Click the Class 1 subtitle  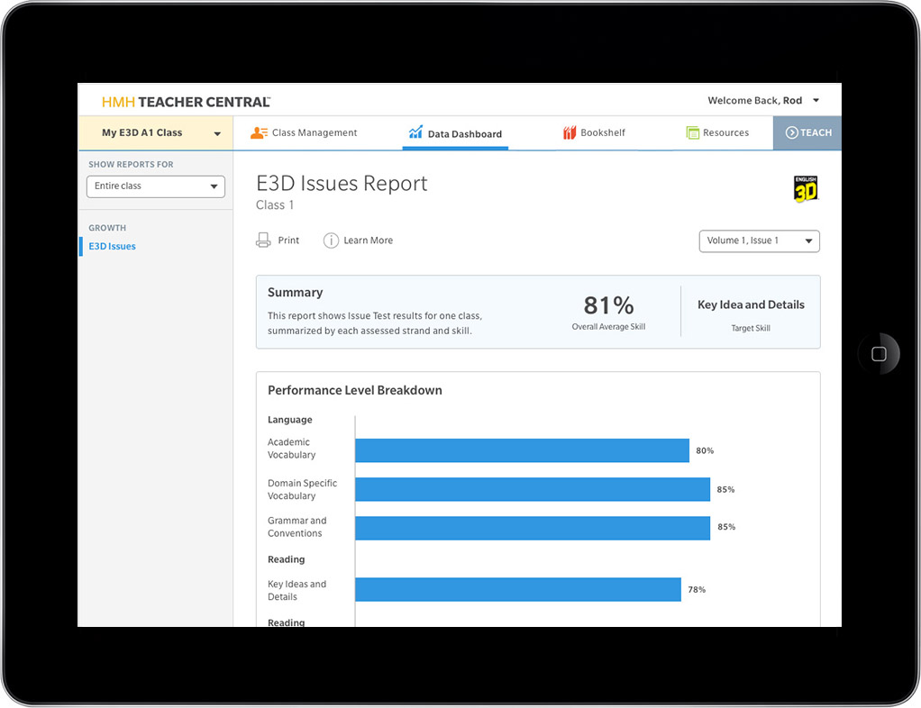(274, 204)
